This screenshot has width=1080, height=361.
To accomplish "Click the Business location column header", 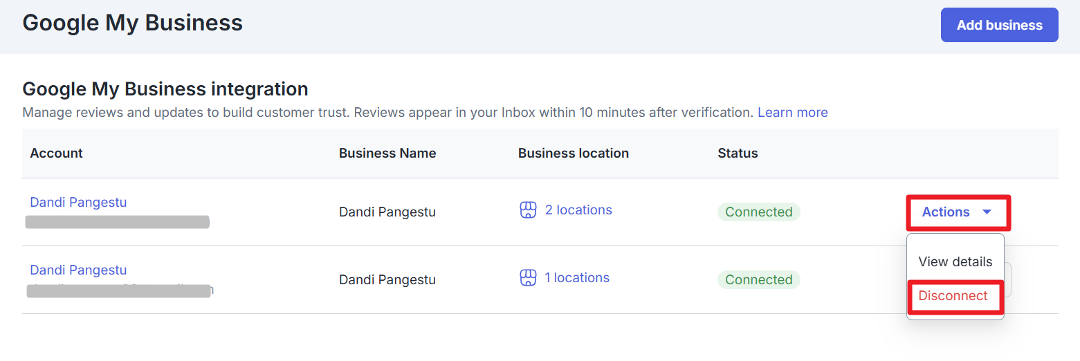I will pyautogui.click(x=573, y=154).
